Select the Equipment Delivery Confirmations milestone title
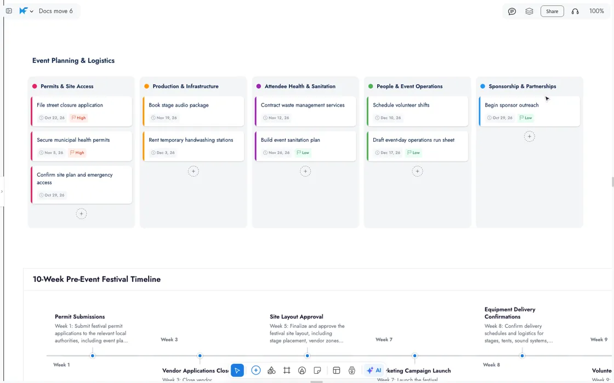The width and height of the screenshot is (614, 383). pos(510,313)
